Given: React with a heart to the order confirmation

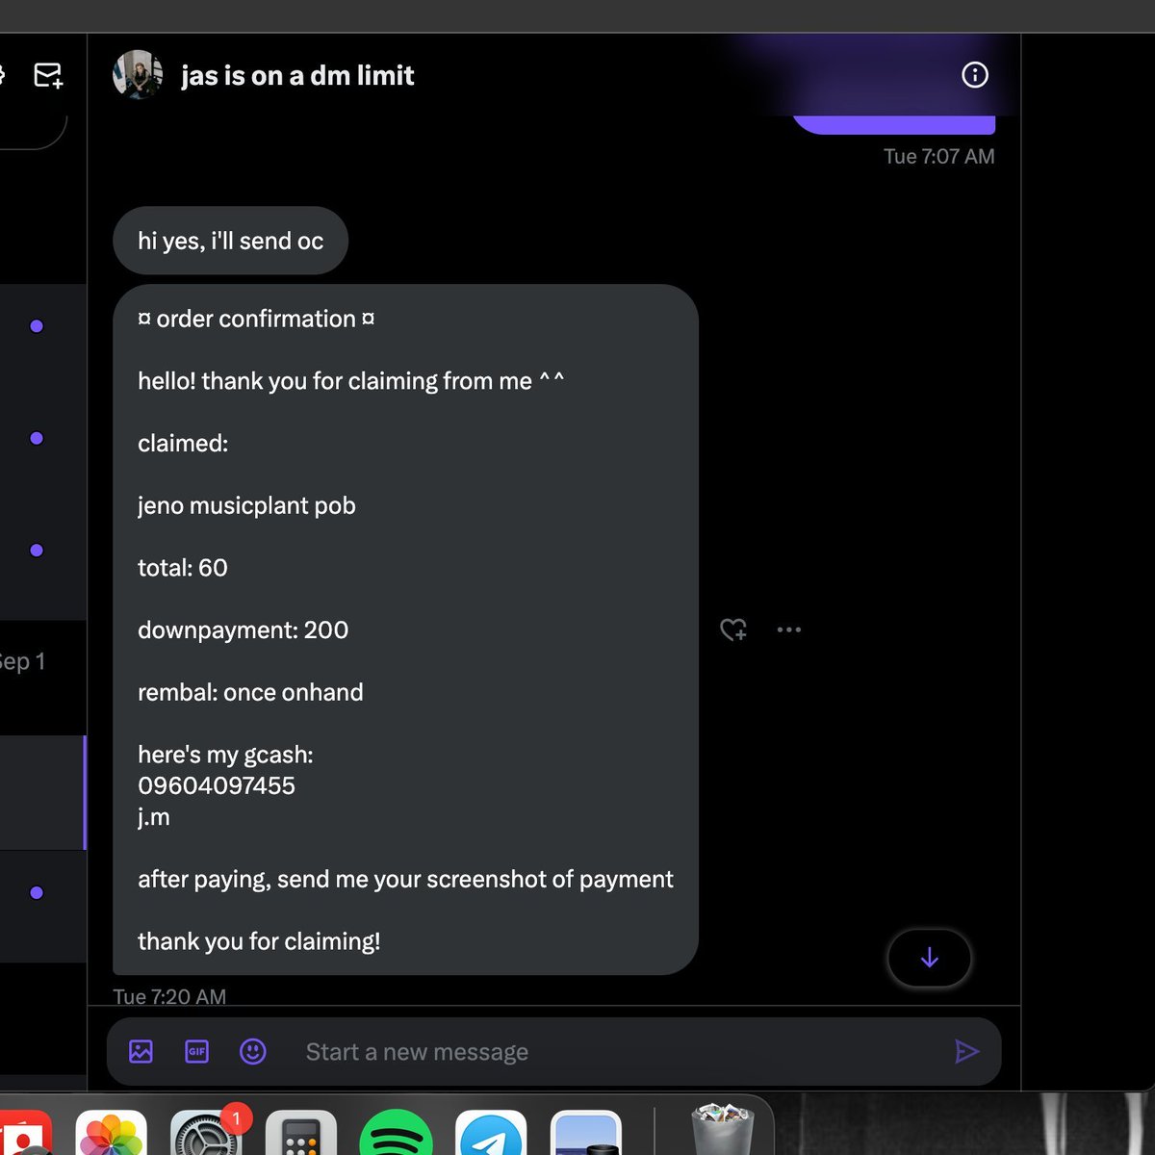Looking at the screenshot, I should [732, 629].
